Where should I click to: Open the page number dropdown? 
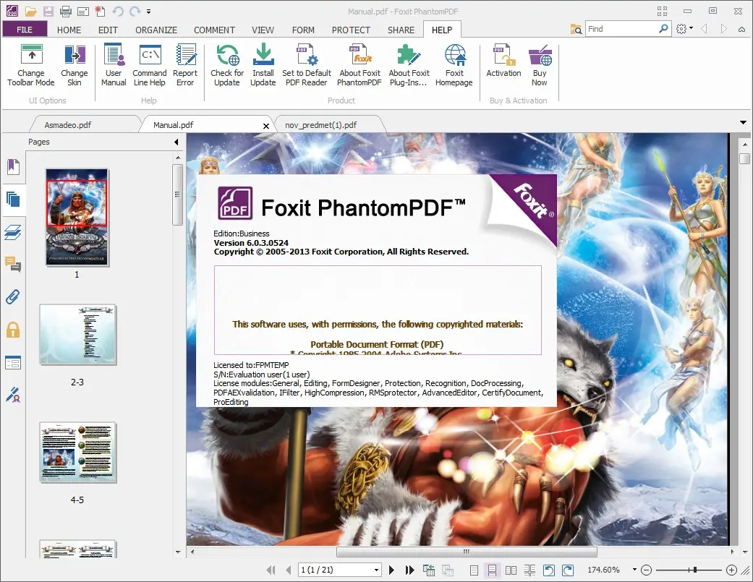[376, 570]
